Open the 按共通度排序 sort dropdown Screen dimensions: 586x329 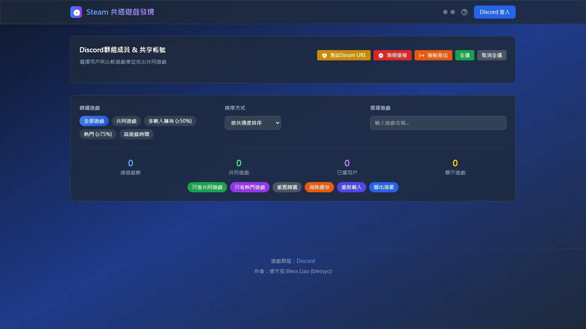253,122
